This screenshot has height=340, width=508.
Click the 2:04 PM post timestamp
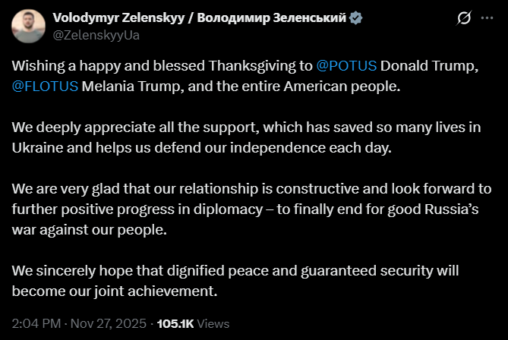tap(36, 323)
